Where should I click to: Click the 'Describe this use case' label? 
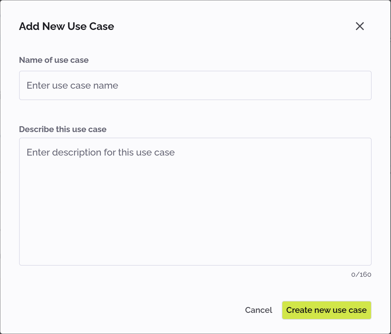[63, 129]
